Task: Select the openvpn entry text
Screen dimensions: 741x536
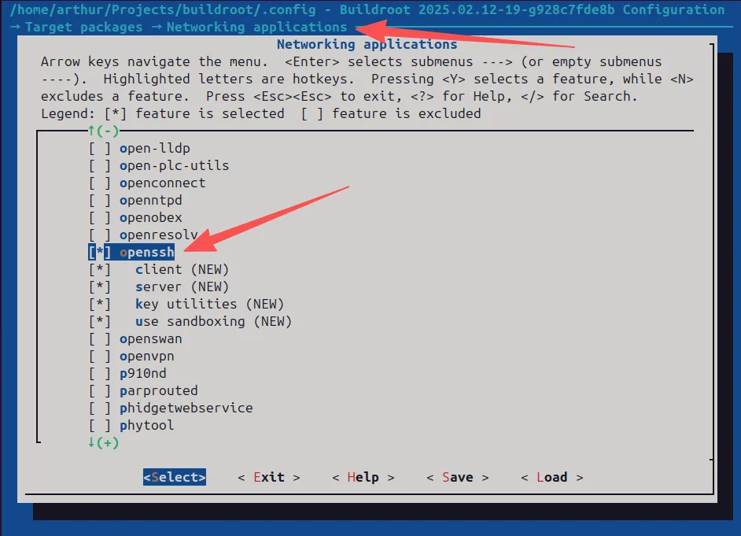Action: coord(146,357)
